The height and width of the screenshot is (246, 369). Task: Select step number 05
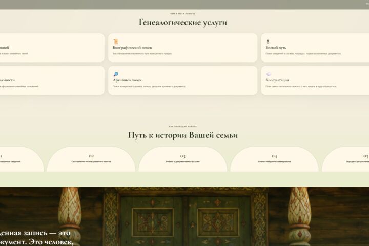click(x=366, y=156)
